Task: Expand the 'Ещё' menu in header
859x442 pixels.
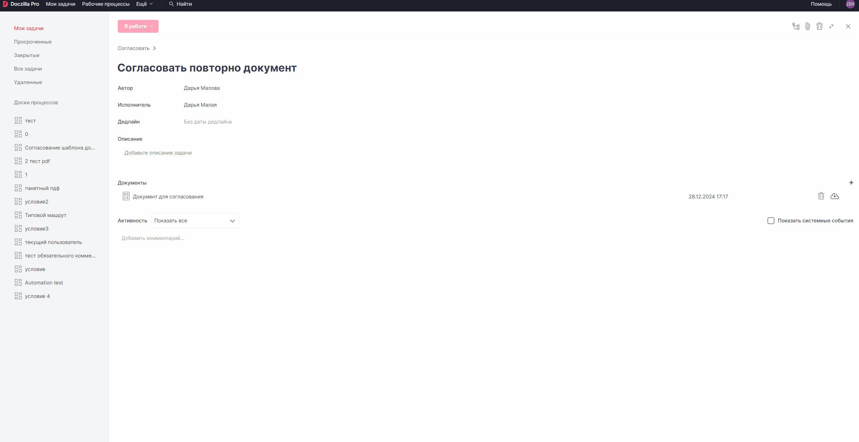Action: pos(144,4)
